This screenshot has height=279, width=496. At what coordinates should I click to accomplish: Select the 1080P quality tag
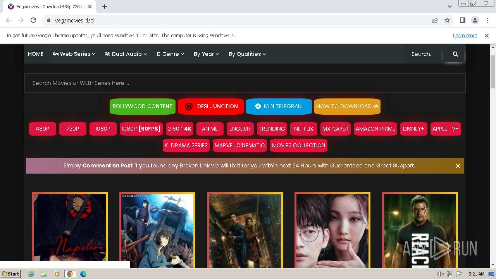pyautogui.click(x=103, y=129)
